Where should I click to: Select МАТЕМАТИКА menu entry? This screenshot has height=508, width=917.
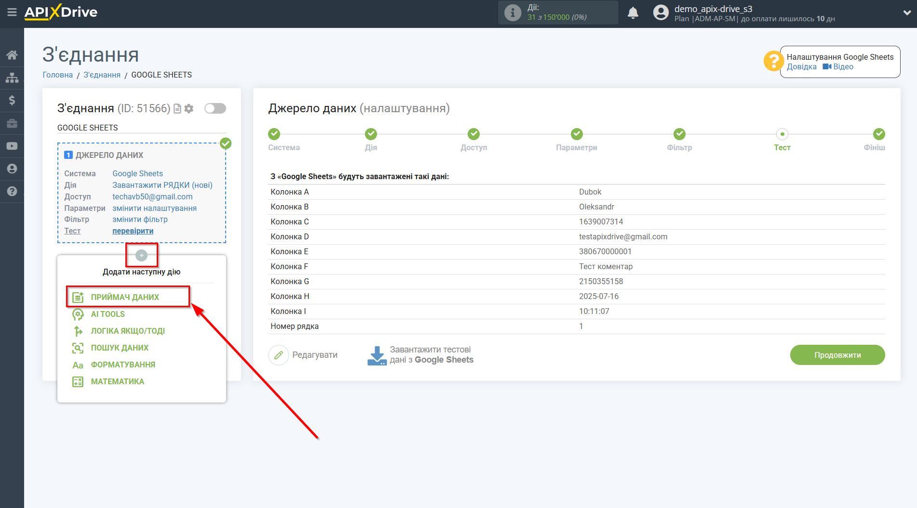pos(118,382)
